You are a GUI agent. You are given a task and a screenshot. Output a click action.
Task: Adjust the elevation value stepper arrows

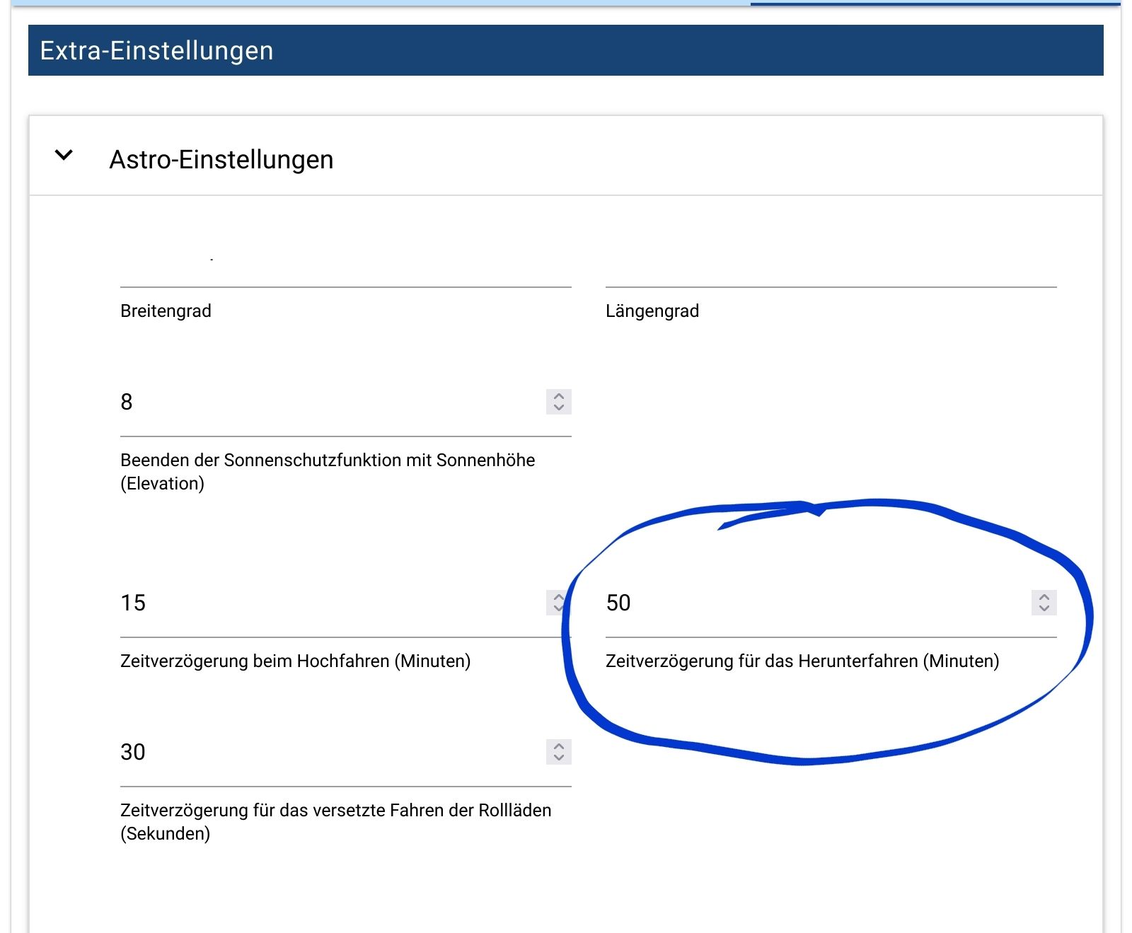(559, 402)
